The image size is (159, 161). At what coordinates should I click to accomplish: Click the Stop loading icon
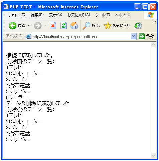click(x=53, y=26)
